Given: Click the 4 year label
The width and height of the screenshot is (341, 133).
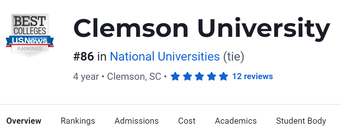Looking at the screenshot, I should pos(86,77).
